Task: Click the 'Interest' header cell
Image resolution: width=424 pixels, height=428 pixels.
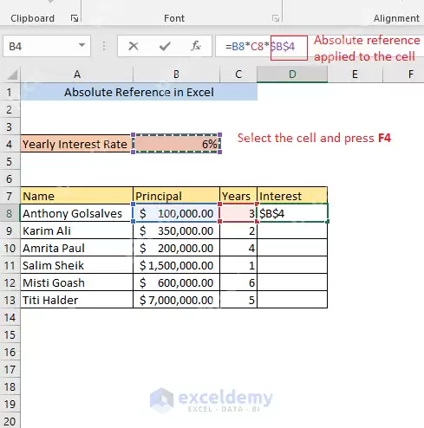Action: coord(292,196)
